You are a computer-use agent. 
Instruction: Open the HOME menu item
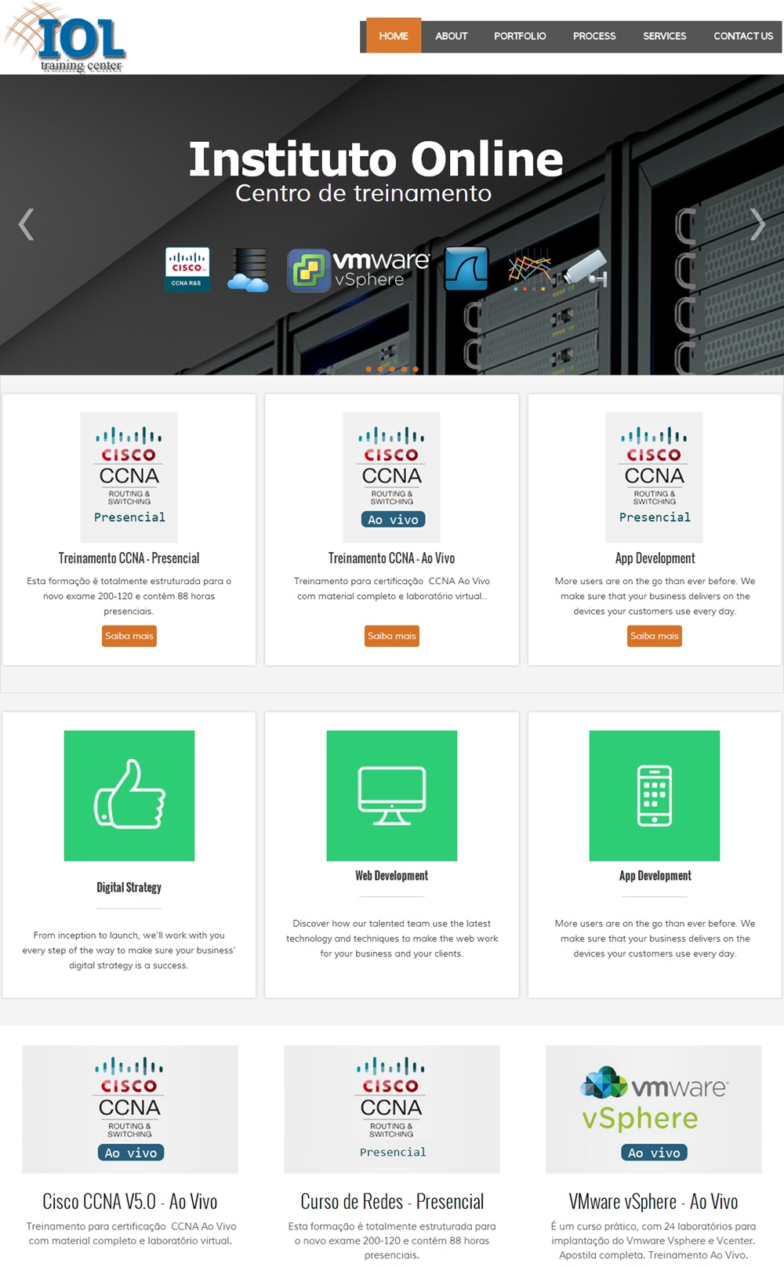[x=394, y=36]
